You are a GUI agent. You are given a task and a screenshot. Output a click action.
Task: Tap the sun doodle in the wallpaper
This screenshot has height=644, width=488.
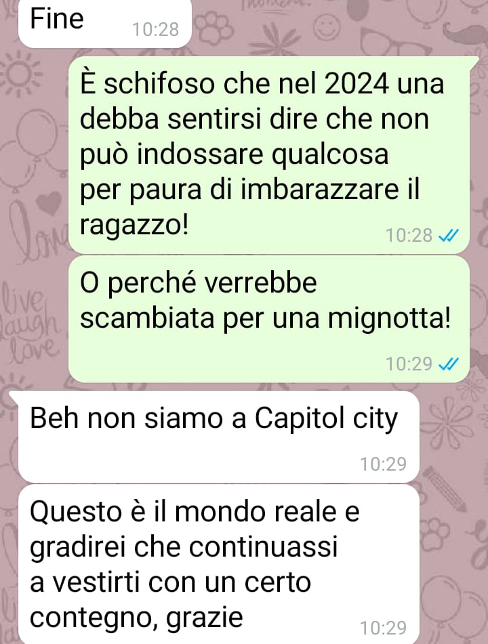pyautogui.click(x=20, y=73)
